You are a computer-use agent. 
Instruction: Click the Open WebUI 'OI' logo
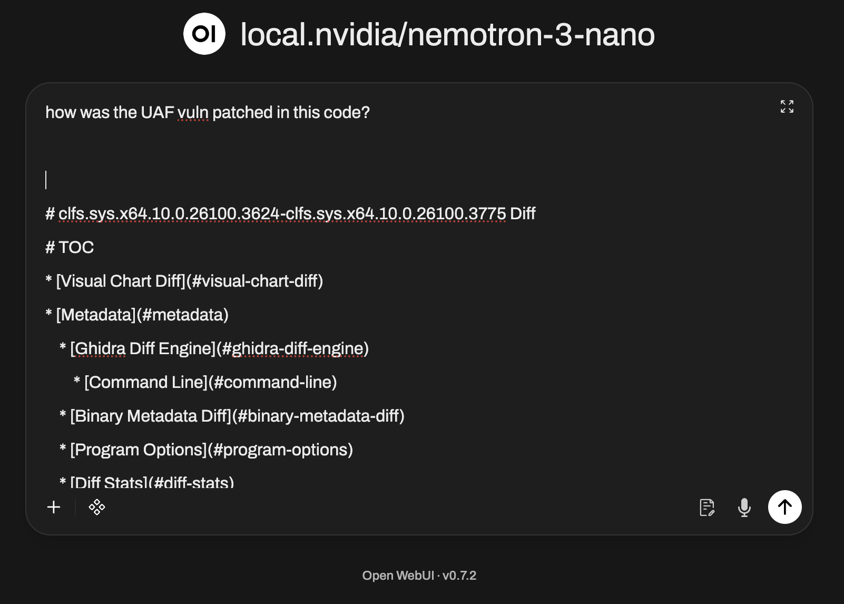click(204, 34)
